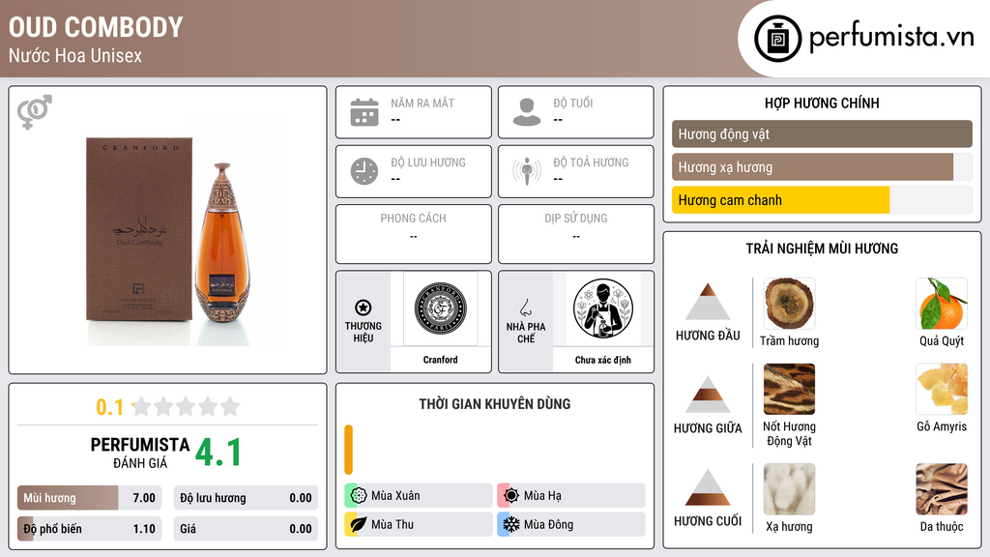Open the Da thuộc note image
The image size is (990, 557).
pos(942,489)
